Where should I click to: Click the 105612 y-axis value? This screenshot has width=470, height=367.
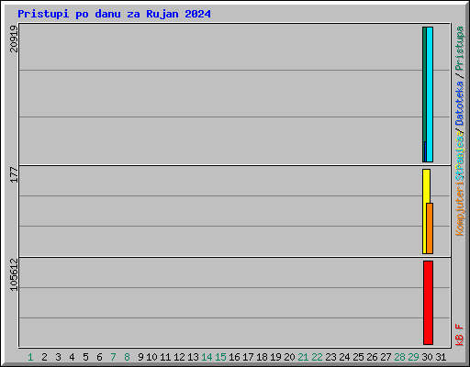(x=14, y=274)
